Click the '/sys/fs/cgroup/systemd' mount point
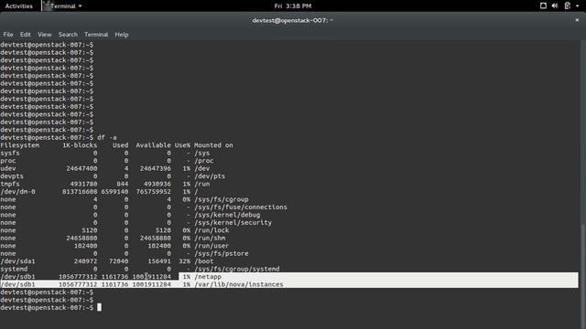This screenshot has height=329, width=586. 237,269
